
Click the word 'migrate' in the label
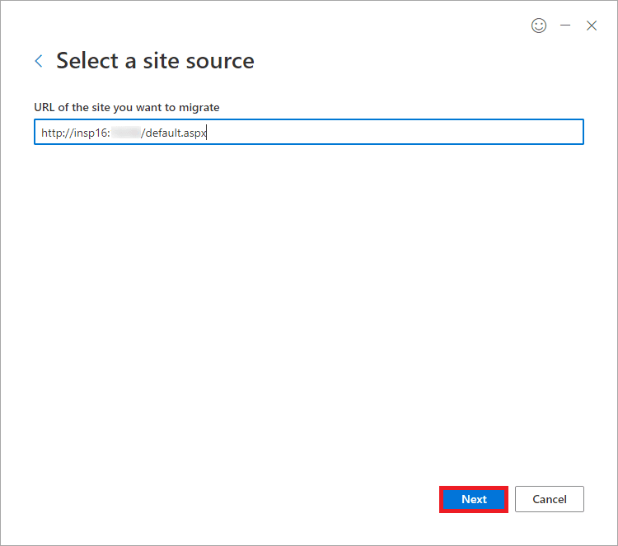pos(199,108)
